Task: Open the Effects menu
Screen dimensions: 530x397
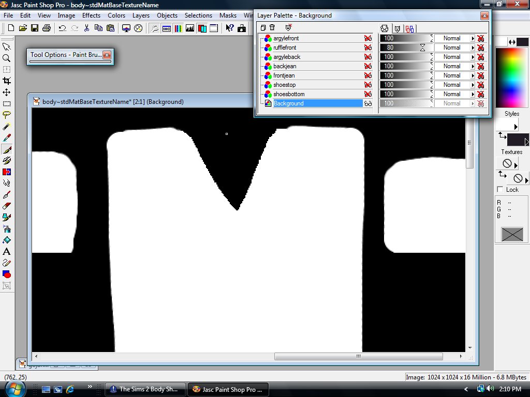Action: 91,16
